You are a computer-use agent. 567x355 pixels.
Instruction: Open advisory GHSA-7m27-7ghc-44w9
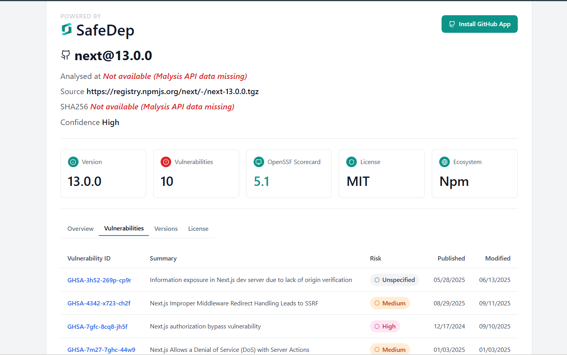click(101, 350)
